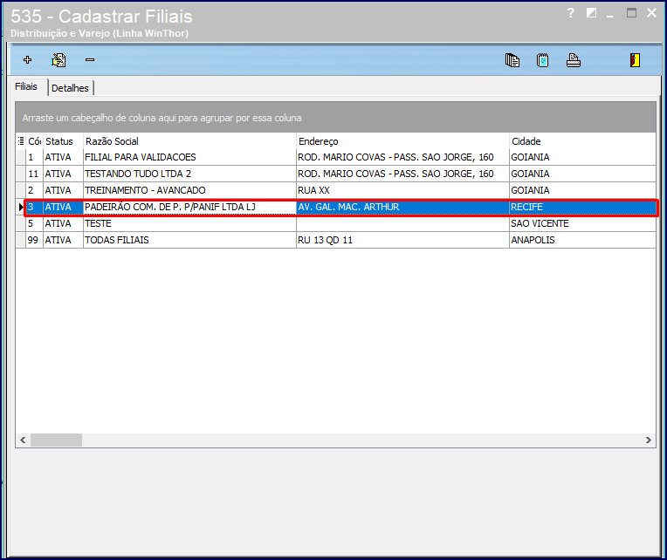Select the TODAS FILIAIS row
This screenshot has height=560, width=667.
click(x=336, y=240)
